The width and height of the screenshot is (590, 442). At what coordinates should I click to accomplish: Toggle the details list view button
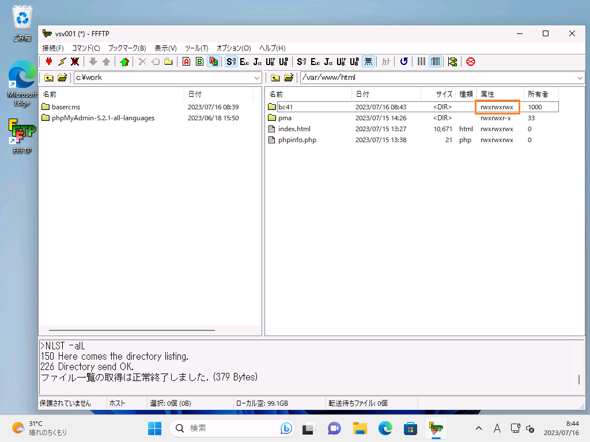tap(436, 62)
